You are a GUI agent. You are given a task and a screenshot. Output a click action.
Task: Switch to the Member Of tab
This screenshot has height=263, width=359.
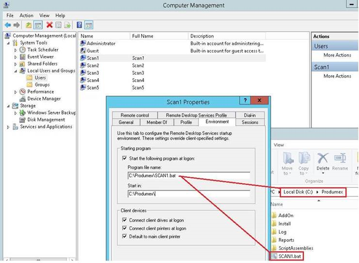coord(157,122)
